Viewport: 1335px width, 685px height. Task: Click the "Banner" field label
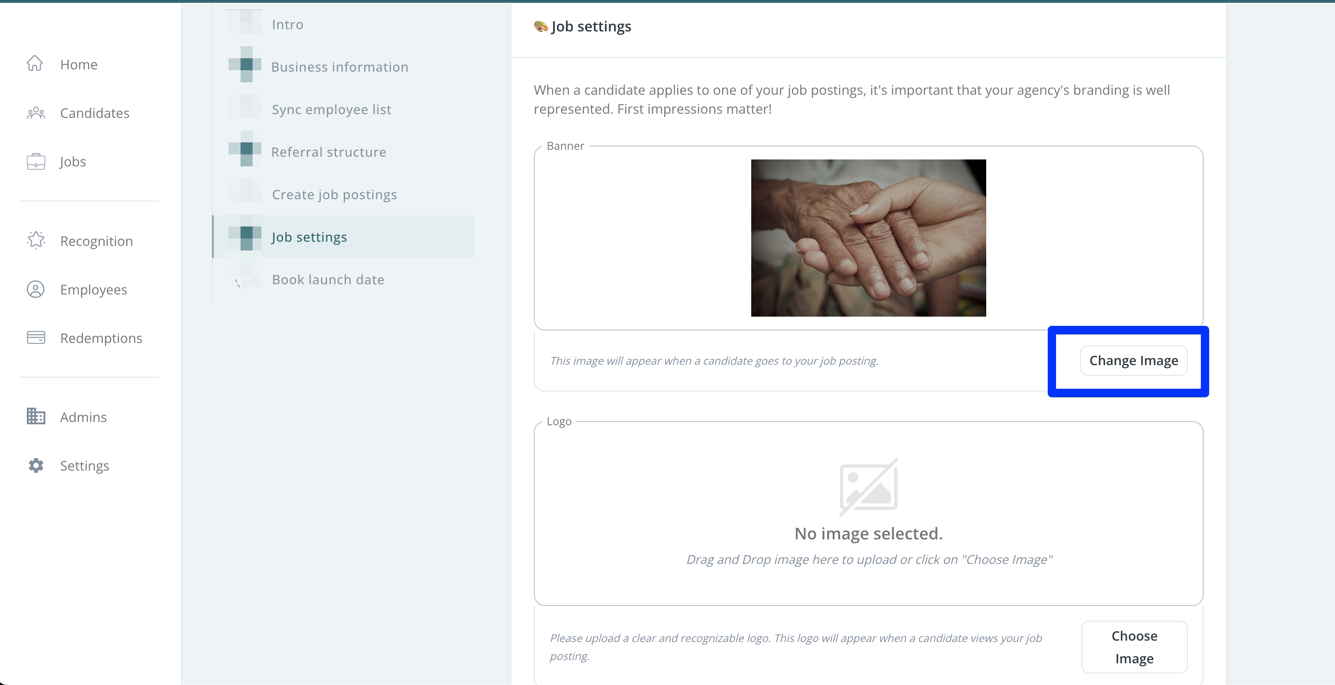(565, 146)
